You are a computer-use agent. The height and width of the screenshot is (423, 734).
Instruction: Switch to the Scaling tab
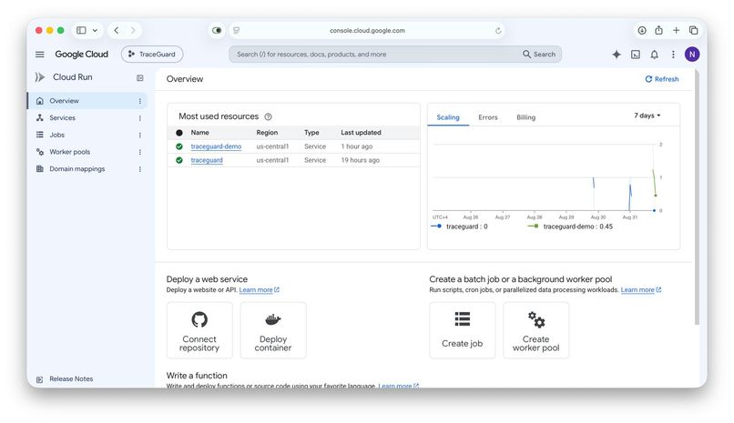(448, 117)
